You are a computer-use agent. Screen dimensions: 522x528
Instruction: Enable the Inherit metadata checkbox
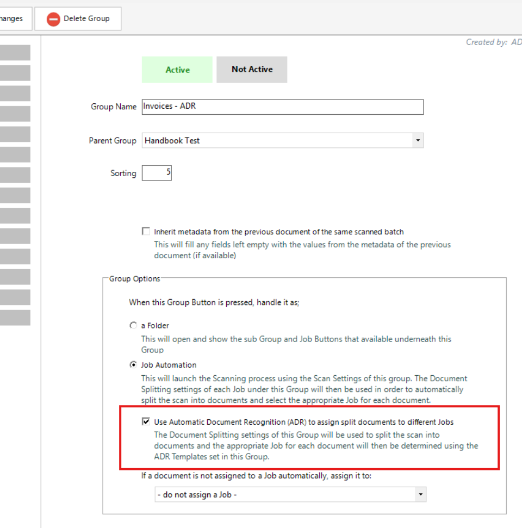(x=146, y=232)
